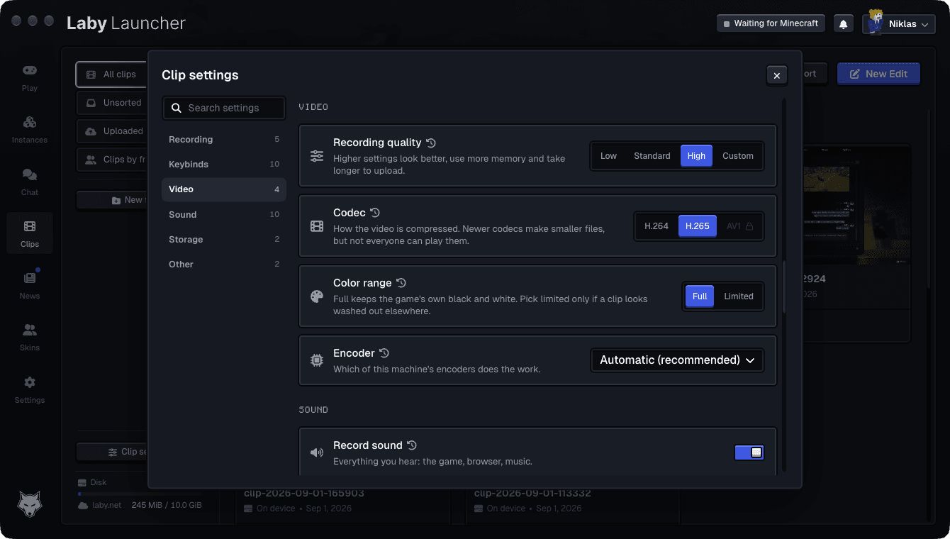Click the wolf logo at sidebar bottom

click(30, 504)
